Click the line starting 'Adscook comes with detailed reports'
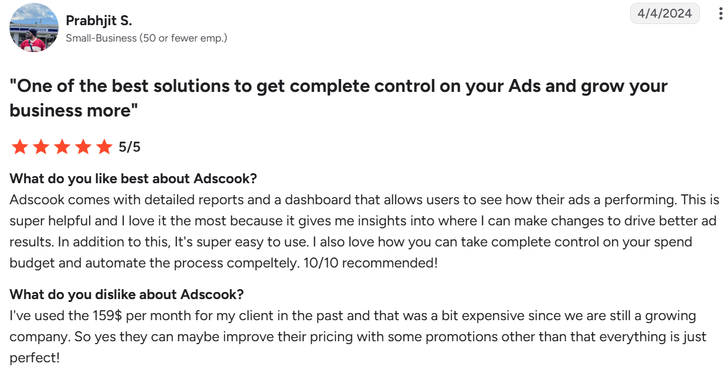Viewport: 728px width, 374px height. coord(364,200)
